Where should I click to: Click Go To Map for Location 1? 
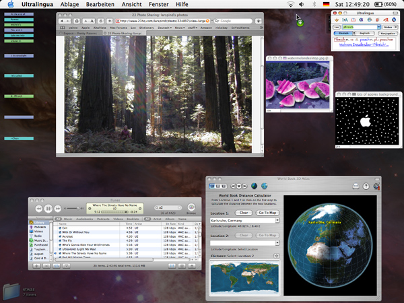267,213
